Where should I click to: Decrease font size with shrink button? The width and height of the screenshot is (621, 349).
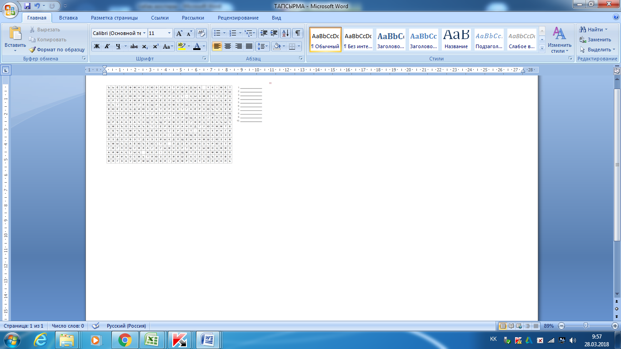(x=189, y=33)
